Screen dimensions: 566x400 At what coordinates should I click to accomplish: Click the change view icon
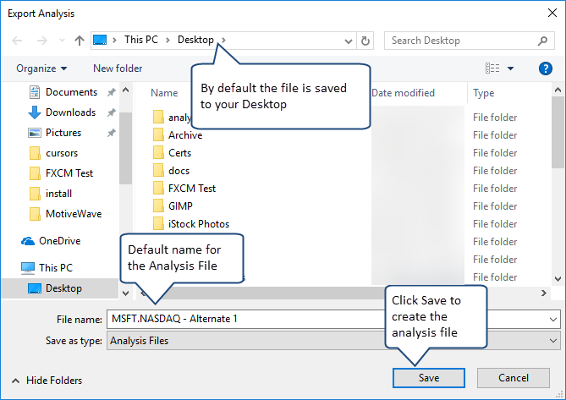[x=492, y=68]
